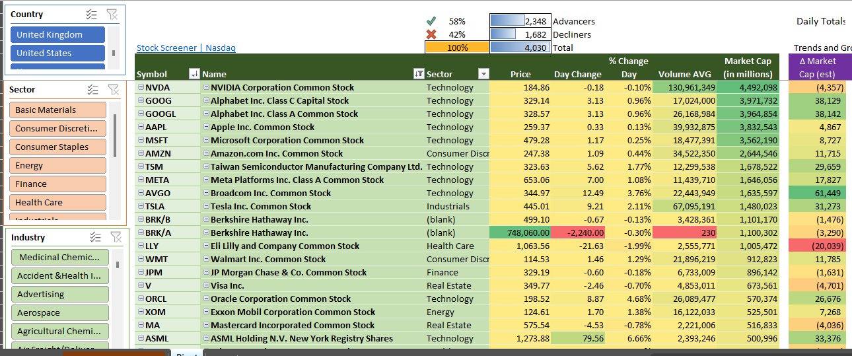The width and height of the screenshot is (852, 356).
Task: Click the orange 100% total cell
Action: pos(457,48)
